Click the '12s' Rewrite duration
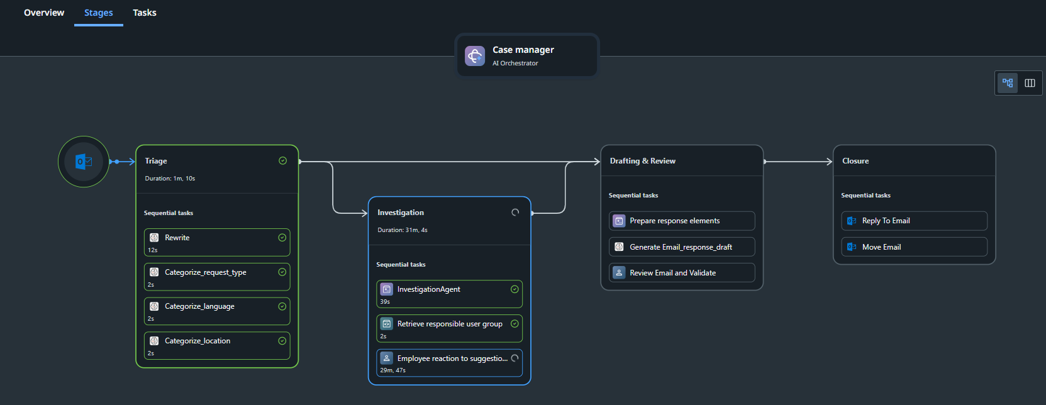The height and width of the screenshot is (405, 1046). (152, 250)
